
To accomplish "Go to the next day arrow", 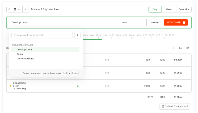I will 26,9.
